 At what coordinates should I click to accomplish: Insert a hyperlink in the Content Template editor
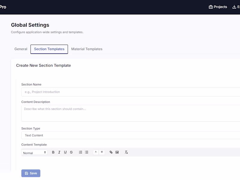tap(111, 152)
